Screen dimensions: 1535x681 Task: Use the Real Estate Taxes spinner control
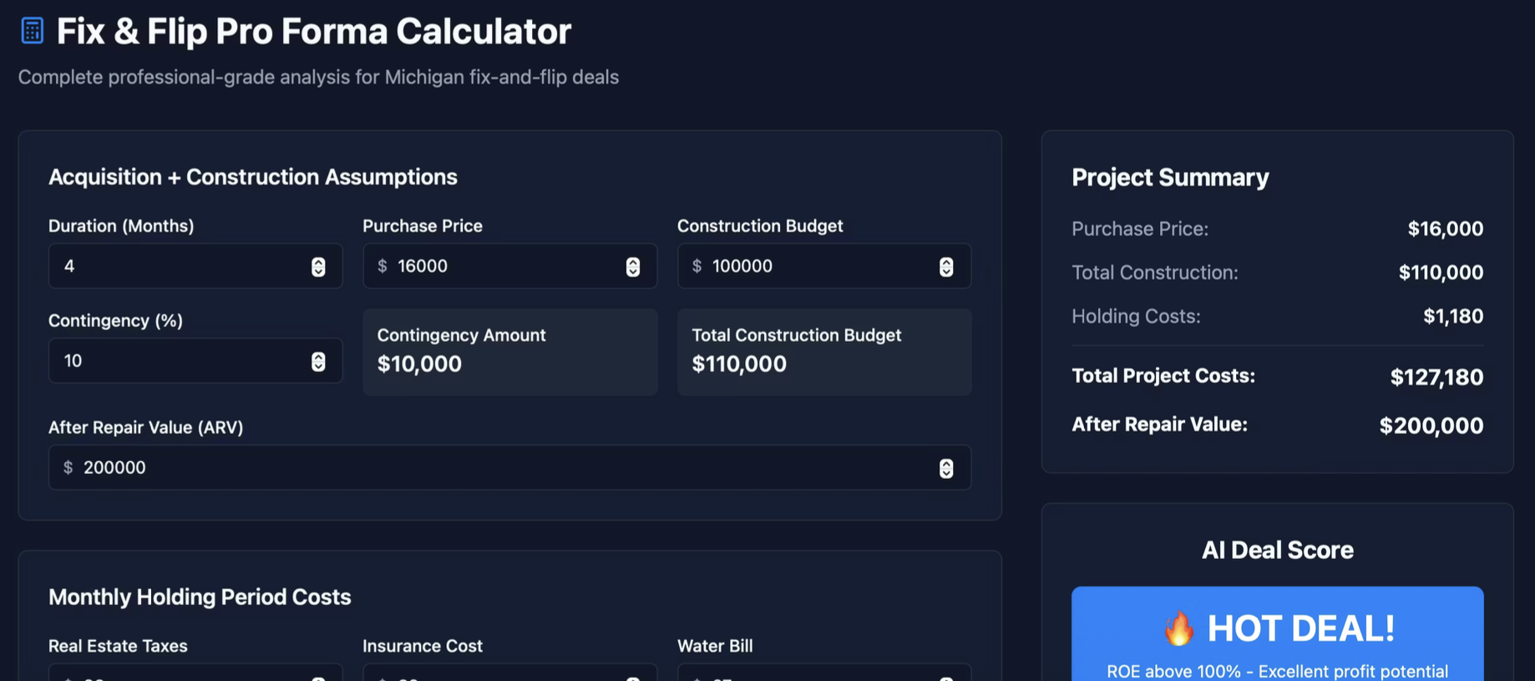(x=318, y=678)
